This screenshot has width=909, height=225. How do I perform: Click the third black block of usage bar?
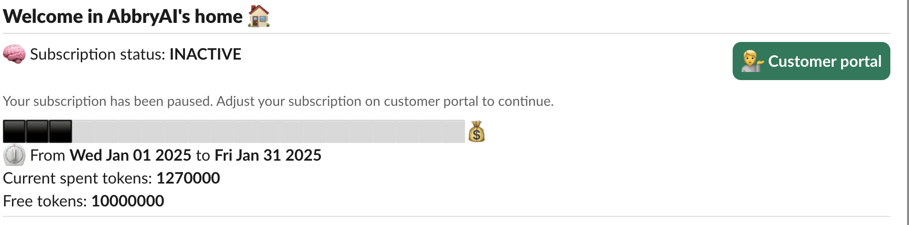point(60,132)
